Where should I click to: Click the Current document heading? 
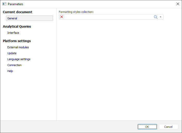tap(18, 12)
